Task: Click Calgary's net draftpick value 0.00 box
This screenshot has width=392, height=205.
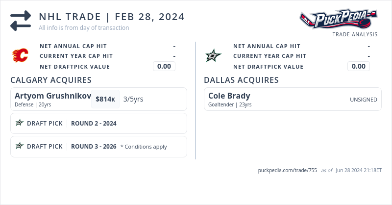Action: click(164, 66)
